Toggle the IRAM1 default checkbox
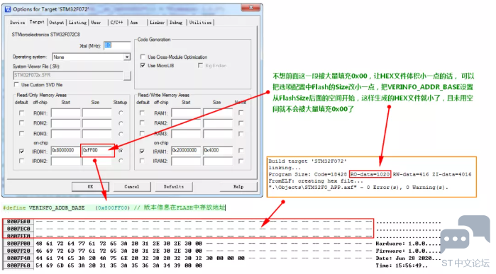The width and height of the screenshot is (496, 274). (x=142, y=152)
